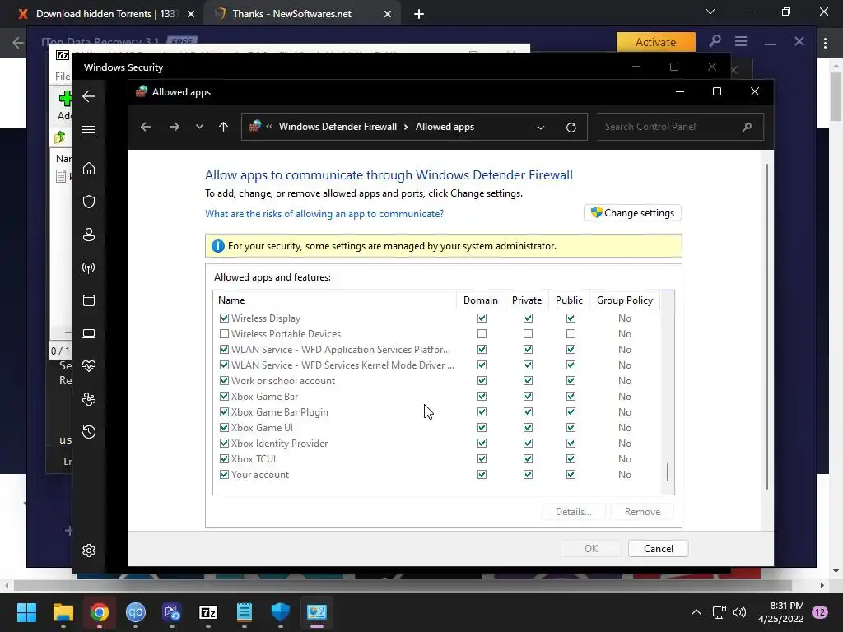Focus the Search Control Panel field
Viewport: 843px width, 632px height.
681,127
